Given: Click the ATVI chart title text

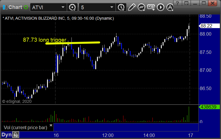Looking at the screenshot, I should 58,18.
